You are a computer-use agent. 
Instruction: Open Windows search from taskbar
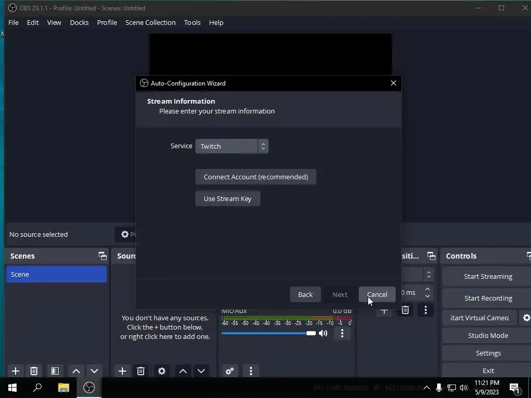(x=37, y=388)
